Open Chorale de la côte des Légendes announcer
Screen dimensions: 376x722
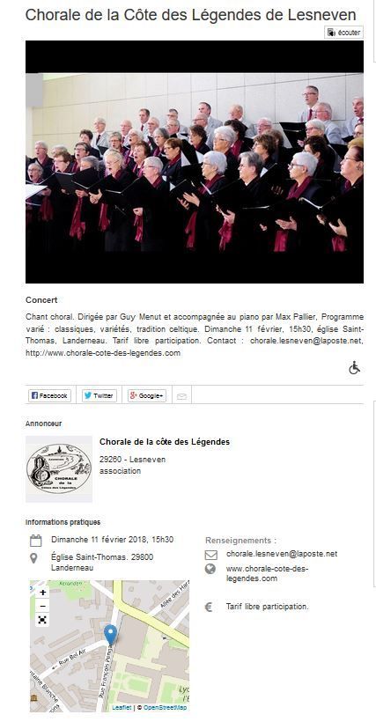tap(165, 442)
